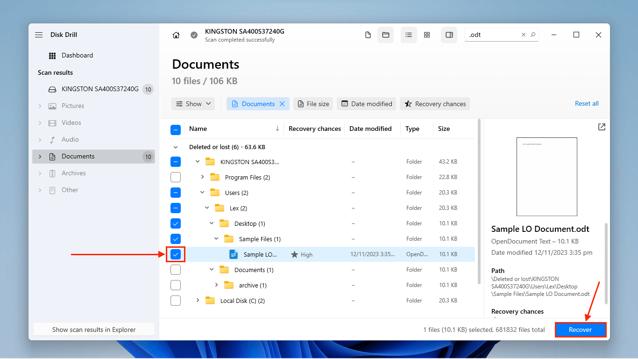Click the Pictures category icon

point(52,106)
